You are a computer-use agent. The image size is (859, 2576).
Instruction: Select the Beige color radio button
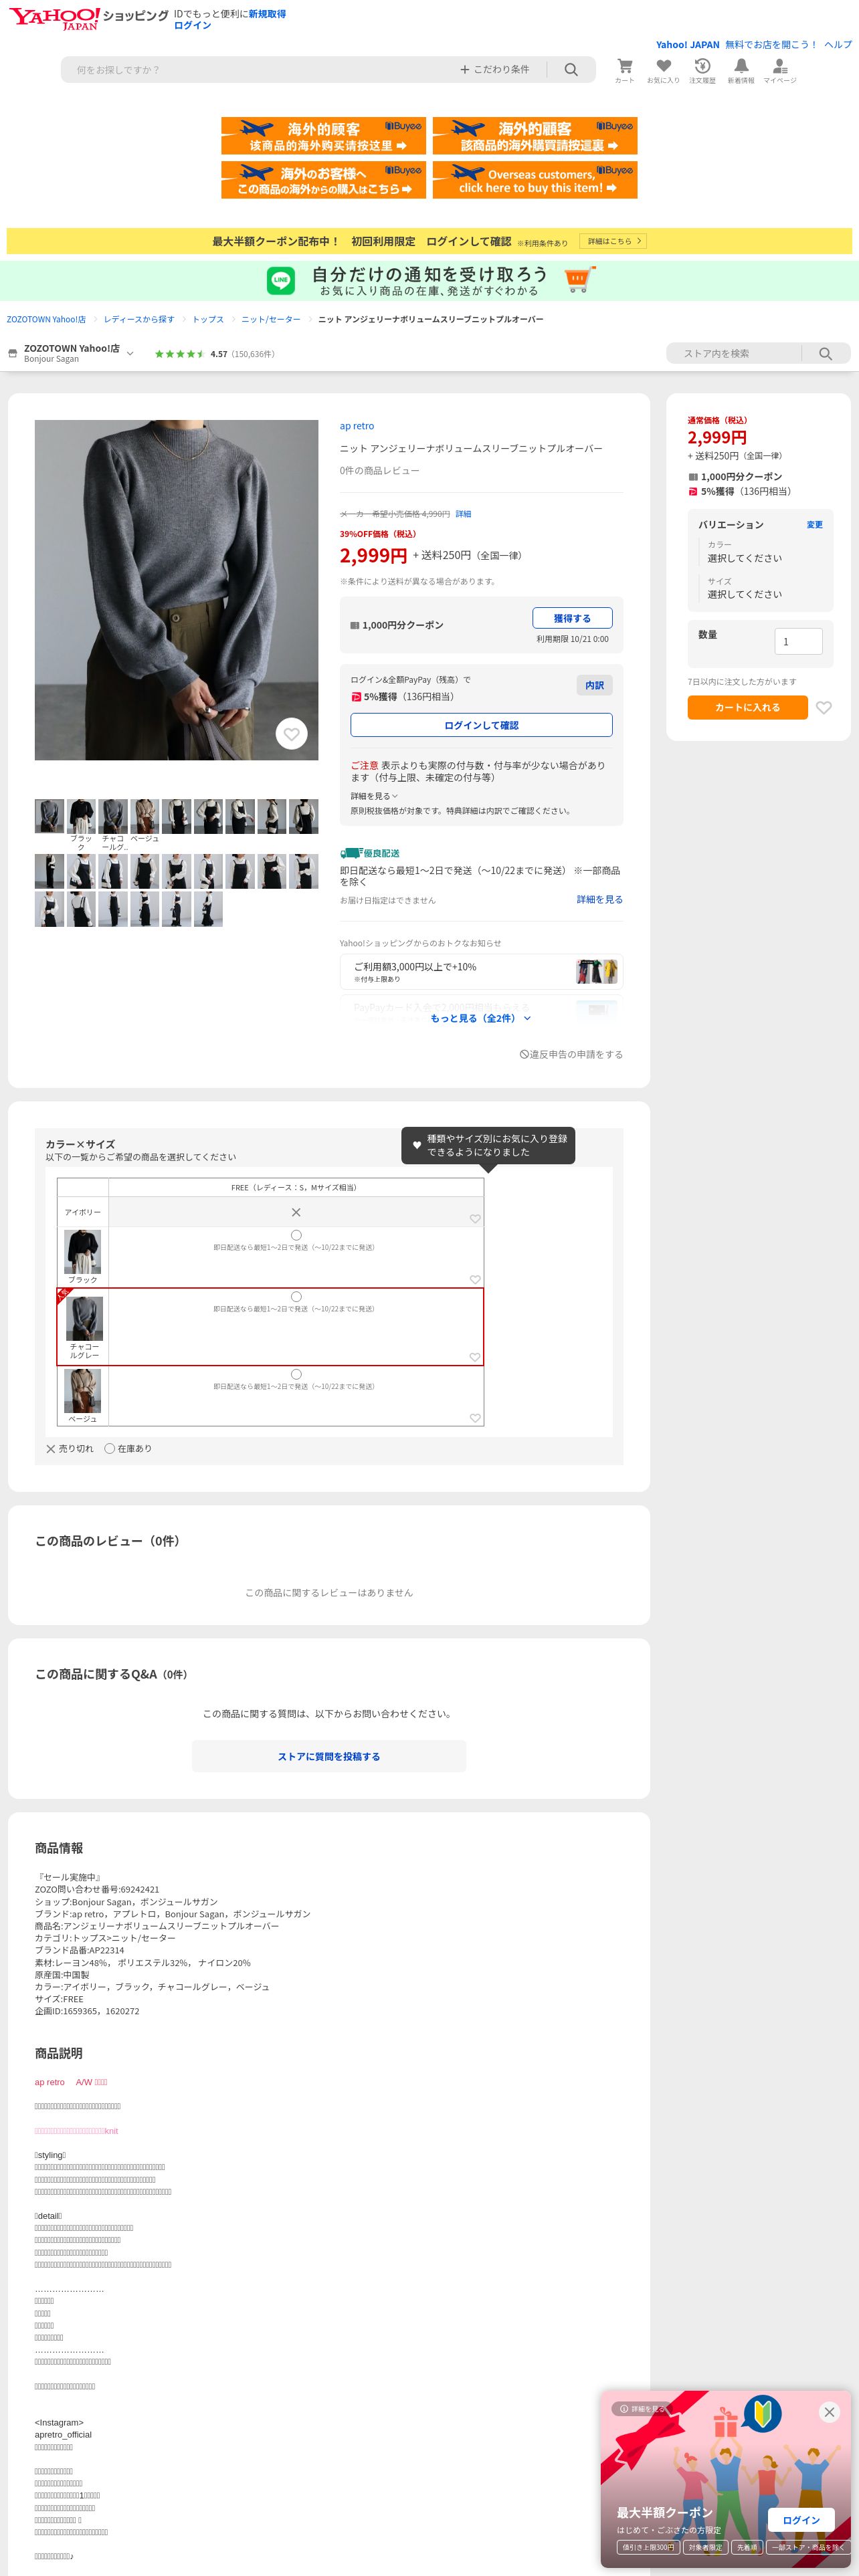(x=296, y=1374)
